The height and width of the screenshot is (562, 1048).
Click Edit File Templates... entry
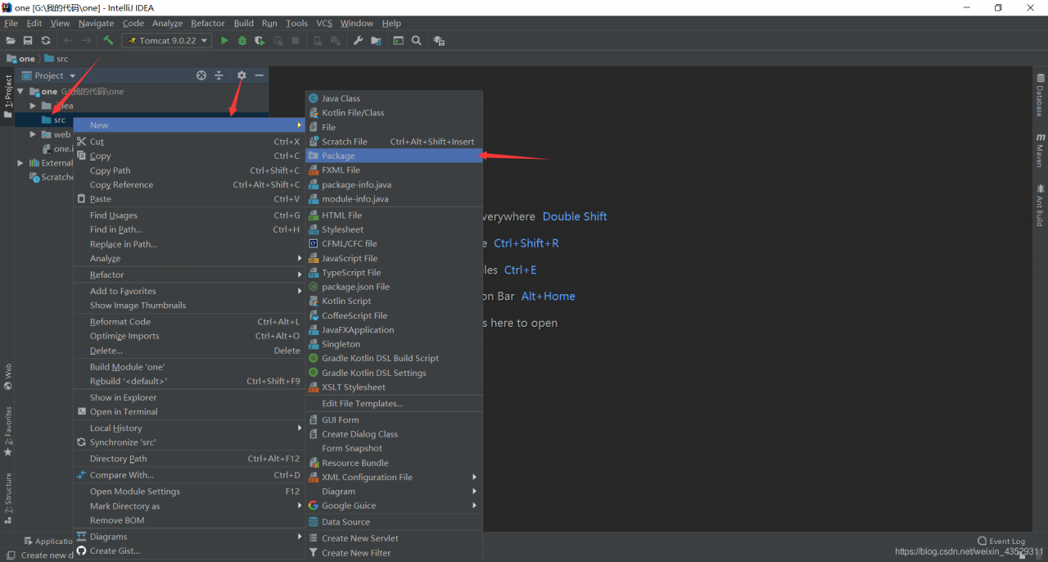click(x=394, y=403)
